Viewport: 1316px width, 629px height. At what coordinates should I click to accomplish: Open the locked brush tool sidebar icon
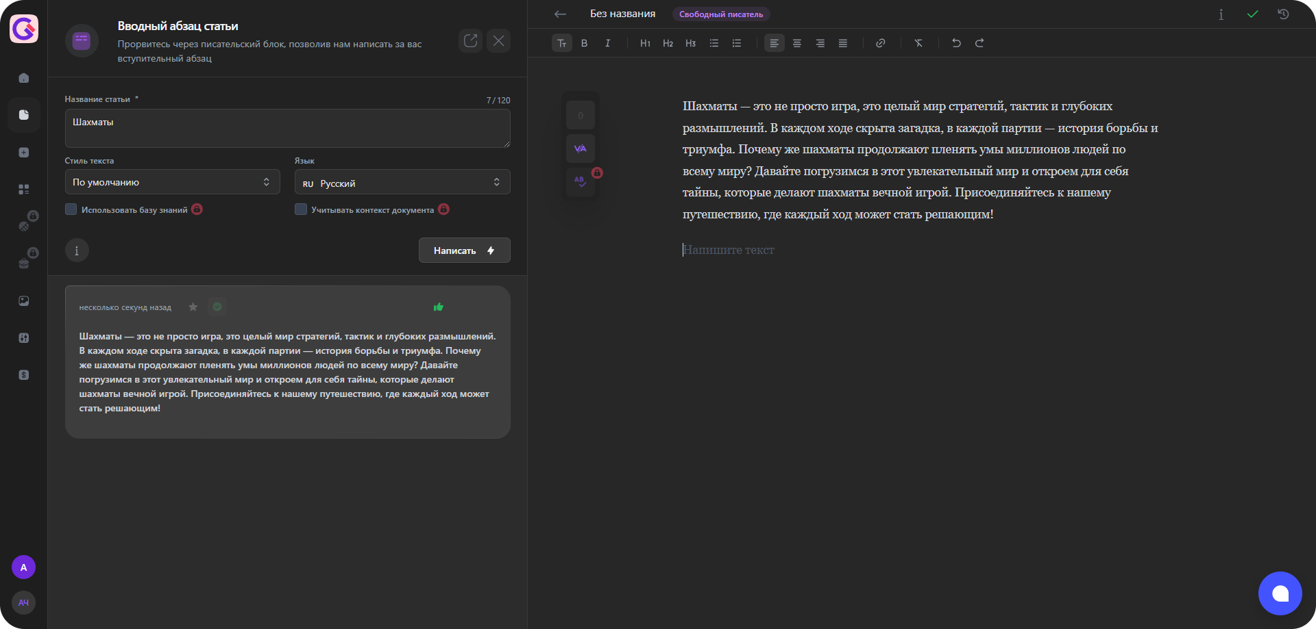[x=24, y=226]
